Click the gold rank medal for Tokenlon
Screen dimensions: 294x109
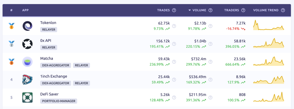[11, 26]
